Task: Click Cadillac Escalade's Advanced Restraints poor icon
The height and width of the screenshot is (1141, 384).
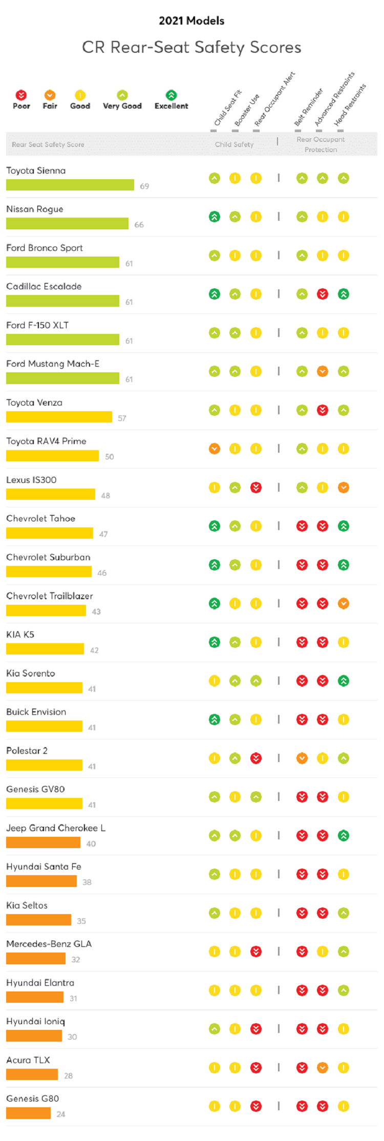Action: (x=323, y=294)
